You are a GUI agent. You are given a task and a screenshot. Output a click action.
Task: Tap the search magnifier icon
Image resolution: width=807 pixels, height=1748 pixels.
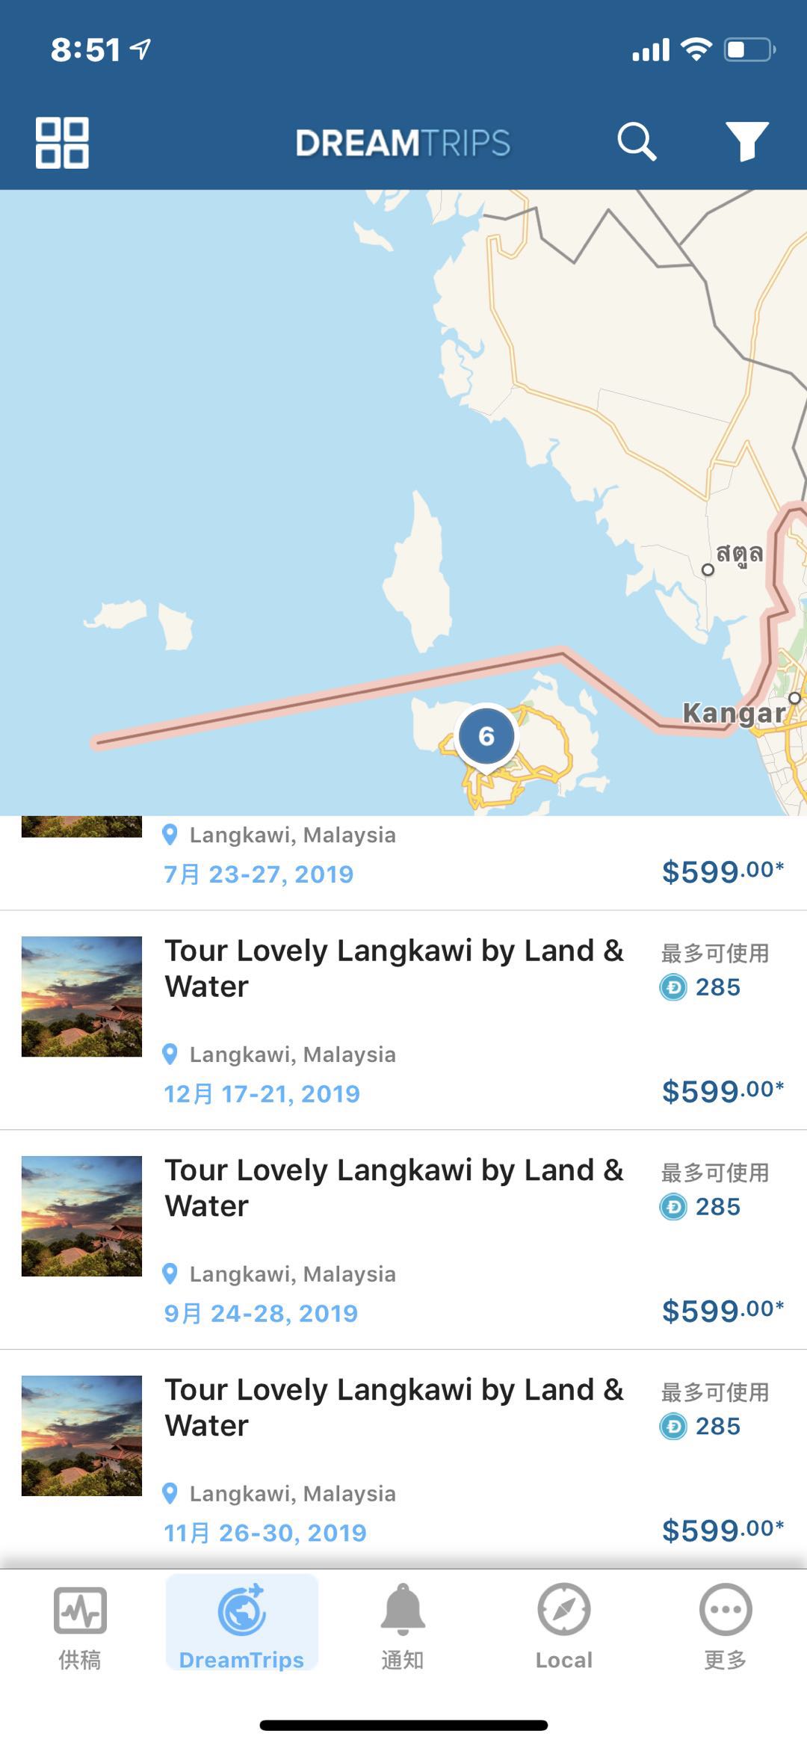click(636, 141)
